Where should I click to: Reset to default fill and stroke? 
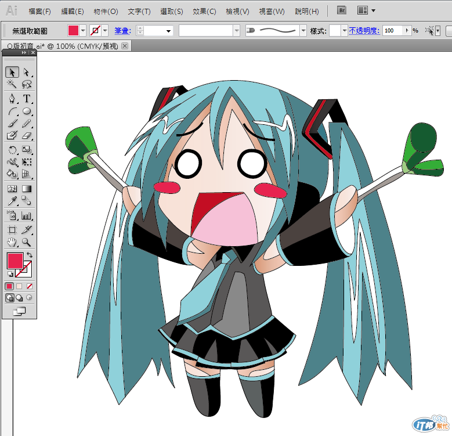(x=10, y=273)
